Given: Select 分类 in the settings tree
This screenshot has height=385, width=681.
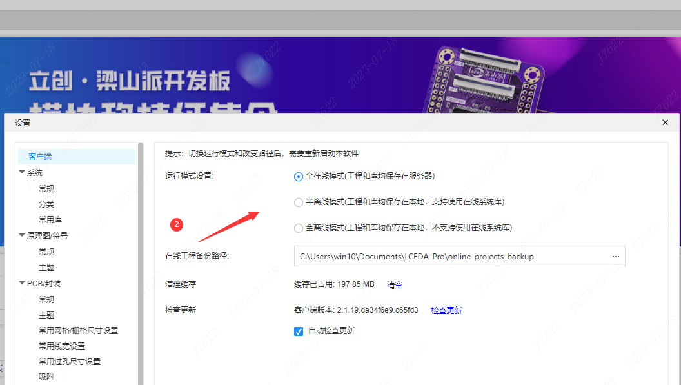Looking at the screenshot, I should coord(46,204).
